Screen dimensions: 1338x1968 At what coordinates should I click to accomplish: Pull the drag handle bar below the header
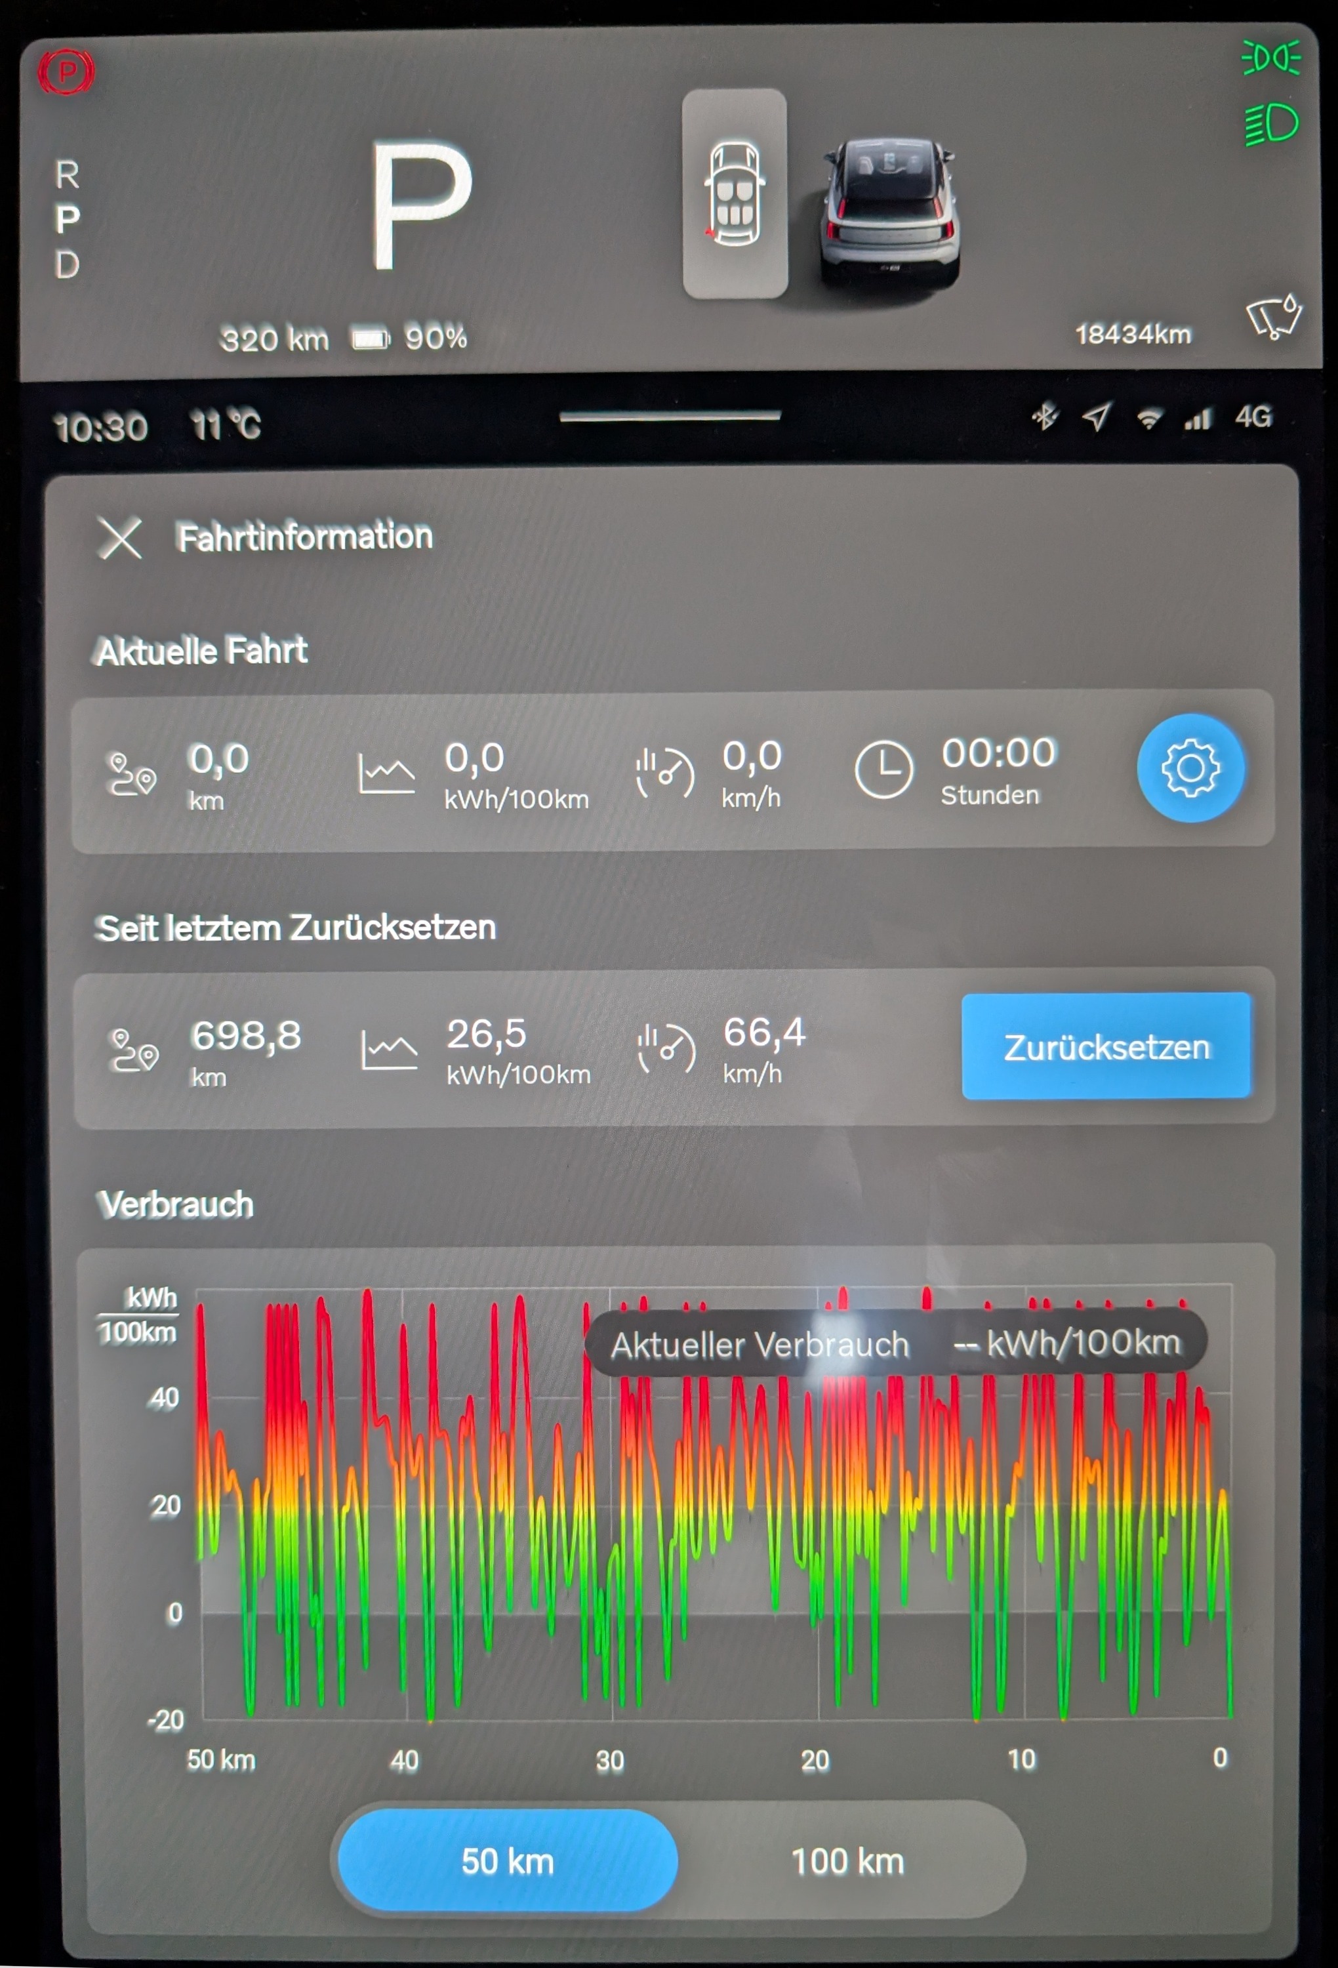669,417
